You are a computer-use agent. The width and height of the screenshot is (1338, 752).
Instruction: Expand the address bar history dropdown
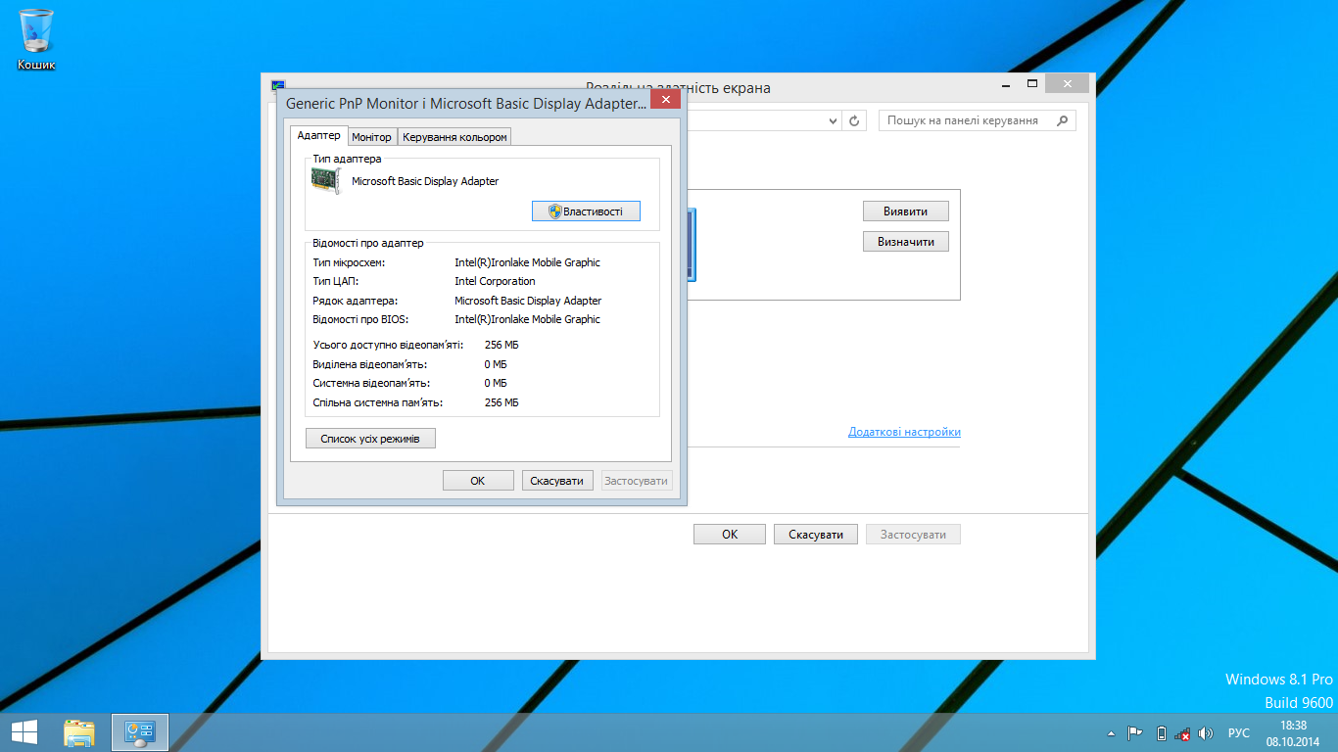pyautogui.click(x=834, y=120)
